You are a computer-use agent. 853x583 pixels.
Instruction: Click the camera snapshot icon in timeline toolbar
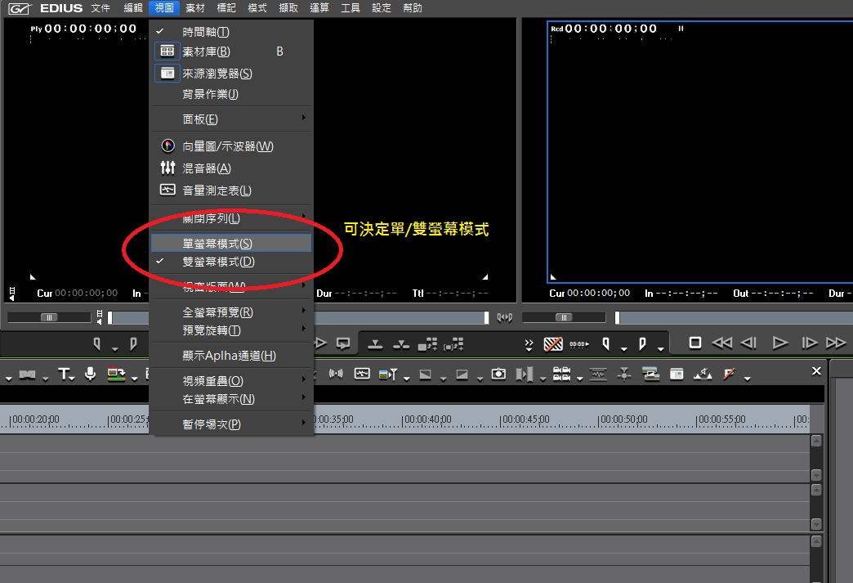pos(498,374)
